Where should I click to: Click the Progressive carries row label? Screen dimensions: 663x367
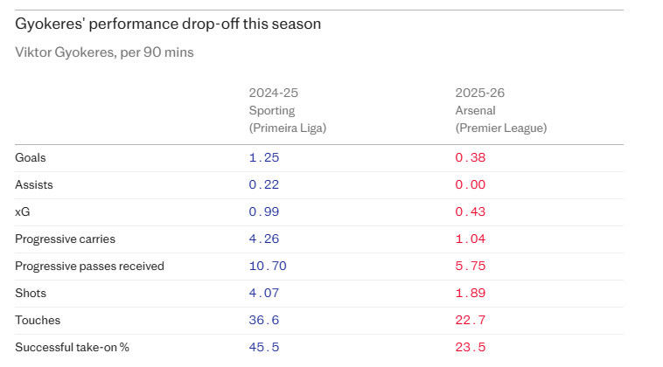pos(65,239)
